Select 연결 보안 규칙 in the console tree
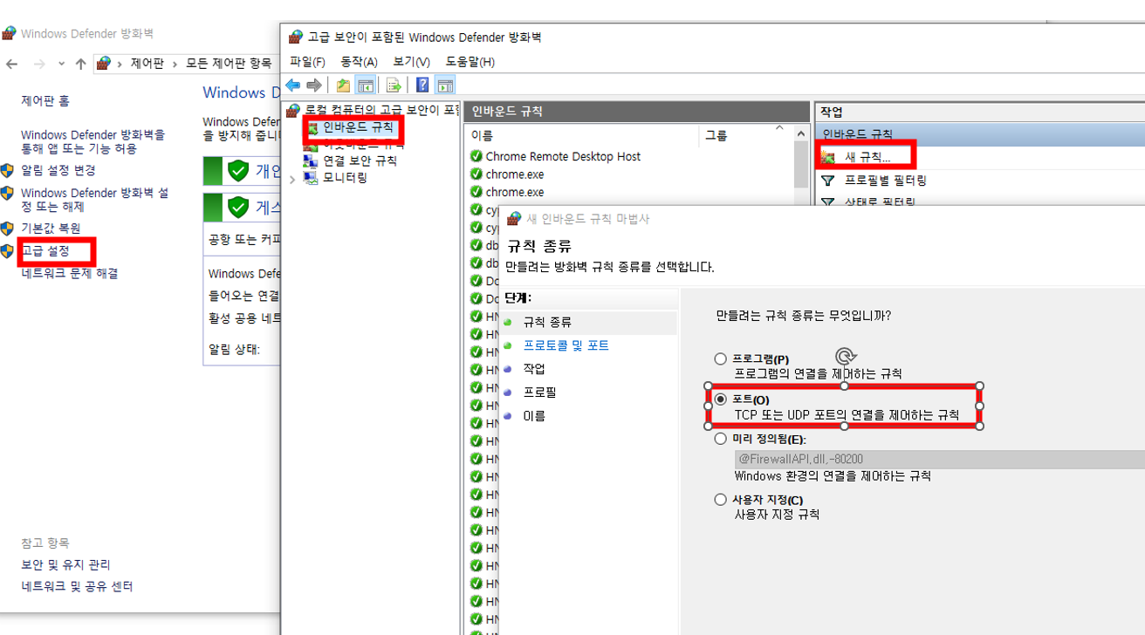The width and height of the screenshot is (1145, 635). (x=360, y=161)
